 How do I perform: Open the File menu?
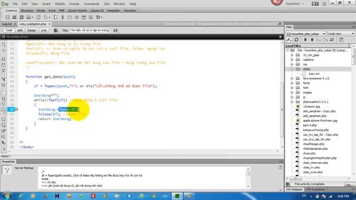15,4
